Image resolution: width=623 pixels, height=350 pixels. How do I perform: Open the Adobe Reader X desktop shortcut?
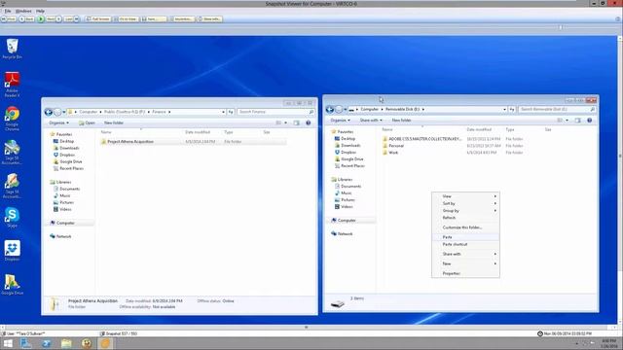pyautogui.click(x=12, y=85)
